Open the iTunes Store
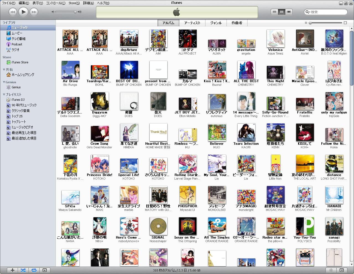The image size is (354, 274). click(x=28, y=62)
